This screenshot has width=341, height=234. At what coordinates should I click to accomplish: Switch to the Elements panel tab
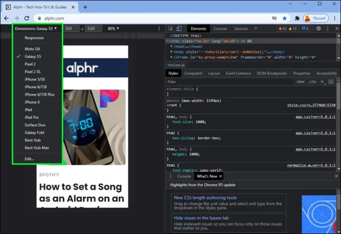198,29
